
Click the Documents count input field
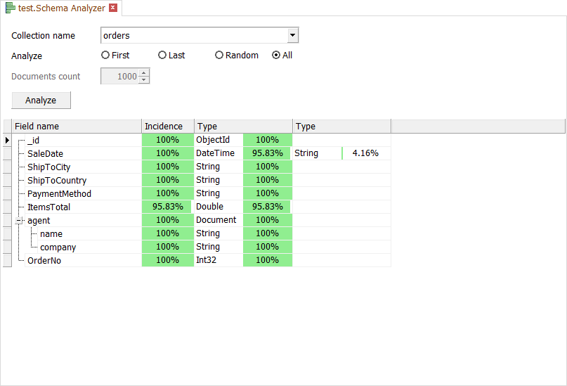(x=120, y=77)
